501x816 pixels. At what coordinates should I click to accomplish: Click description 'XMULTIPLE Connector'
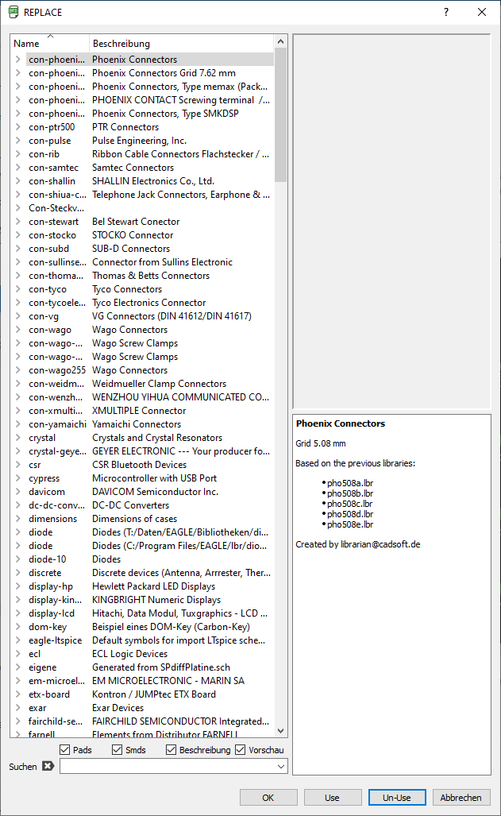click(139, 411)
